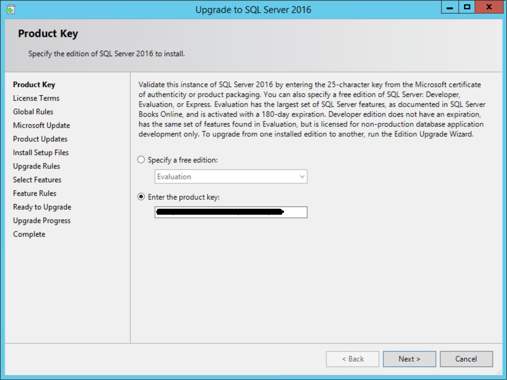Image resolution: width=507 pixels, height=380 pixels.
Task: Click the SQL Server setup icon in title bar
Action: (x=11, y=9)
